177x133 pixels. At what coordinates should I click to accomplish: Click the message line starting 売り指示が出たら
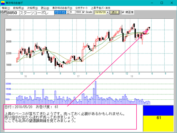(x=40, y=117)
